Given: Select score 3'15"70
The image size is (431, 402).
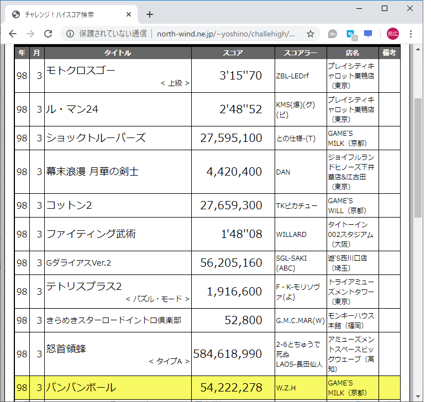Looking at the screenshot, I should pyautogui.click(x=240, y=76).
